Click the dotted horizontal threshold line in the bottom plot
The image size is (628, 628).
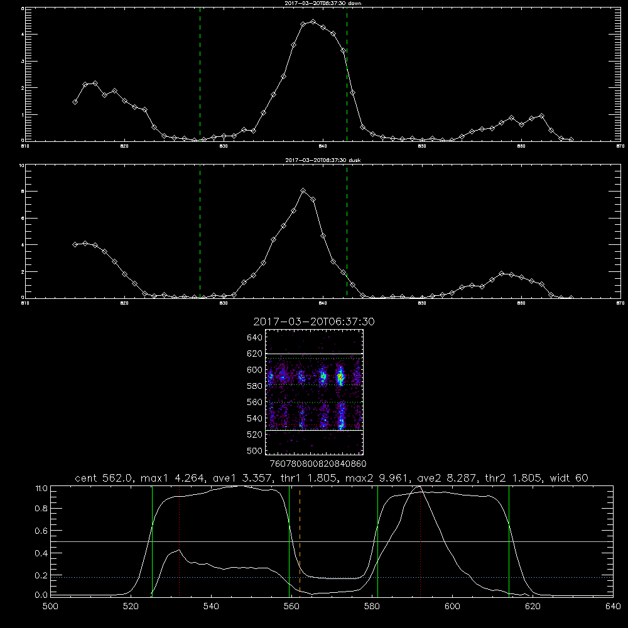[332, 578]
